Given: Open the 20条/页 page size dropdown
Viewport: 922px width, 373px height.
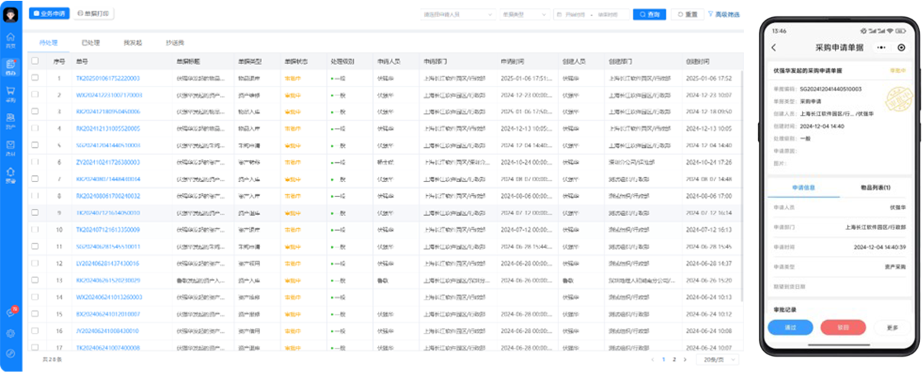Looking at the screenshot, I should [716, 359].
